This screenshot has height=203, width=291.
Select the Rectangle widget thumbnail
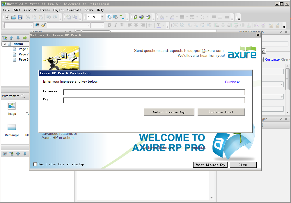coord(12,127)
